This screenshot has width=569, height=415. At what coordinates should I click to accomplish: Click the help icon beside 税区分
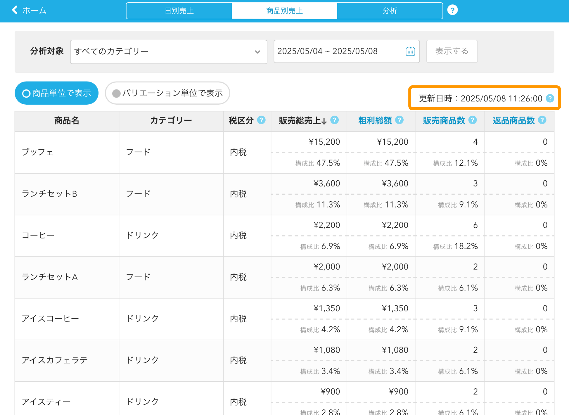pos(261,120)
